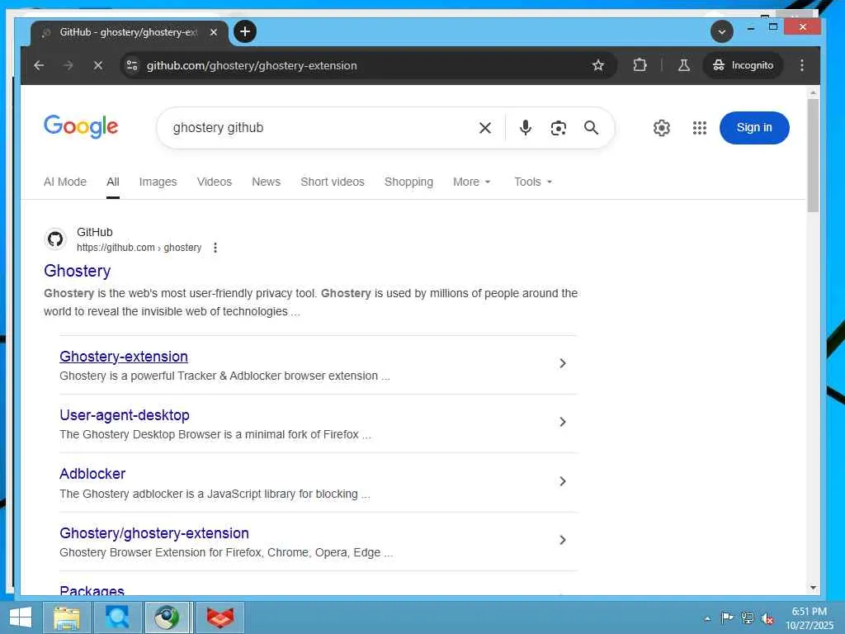Select the GitHub - ghostery tab
Screen dimensions: 845x634
pos(130,32)
